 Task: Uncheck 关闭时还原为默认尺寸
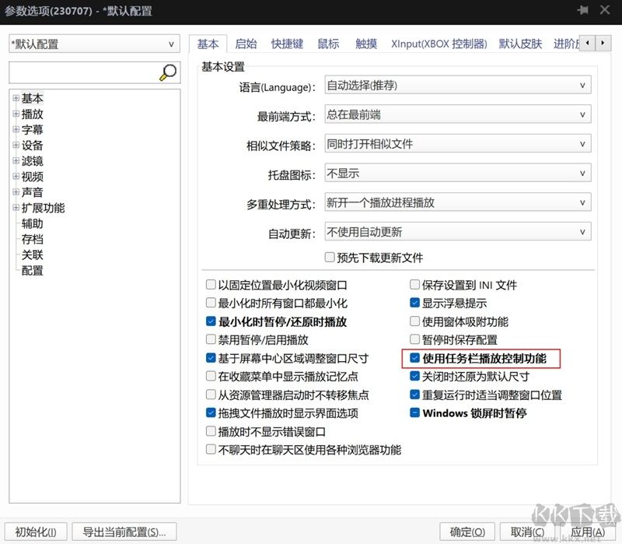(x=414, y=376)
